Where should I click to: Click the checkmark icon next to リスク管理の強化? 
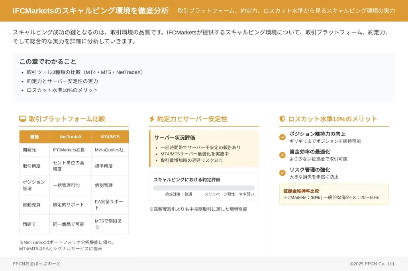(x=282, y=173)
